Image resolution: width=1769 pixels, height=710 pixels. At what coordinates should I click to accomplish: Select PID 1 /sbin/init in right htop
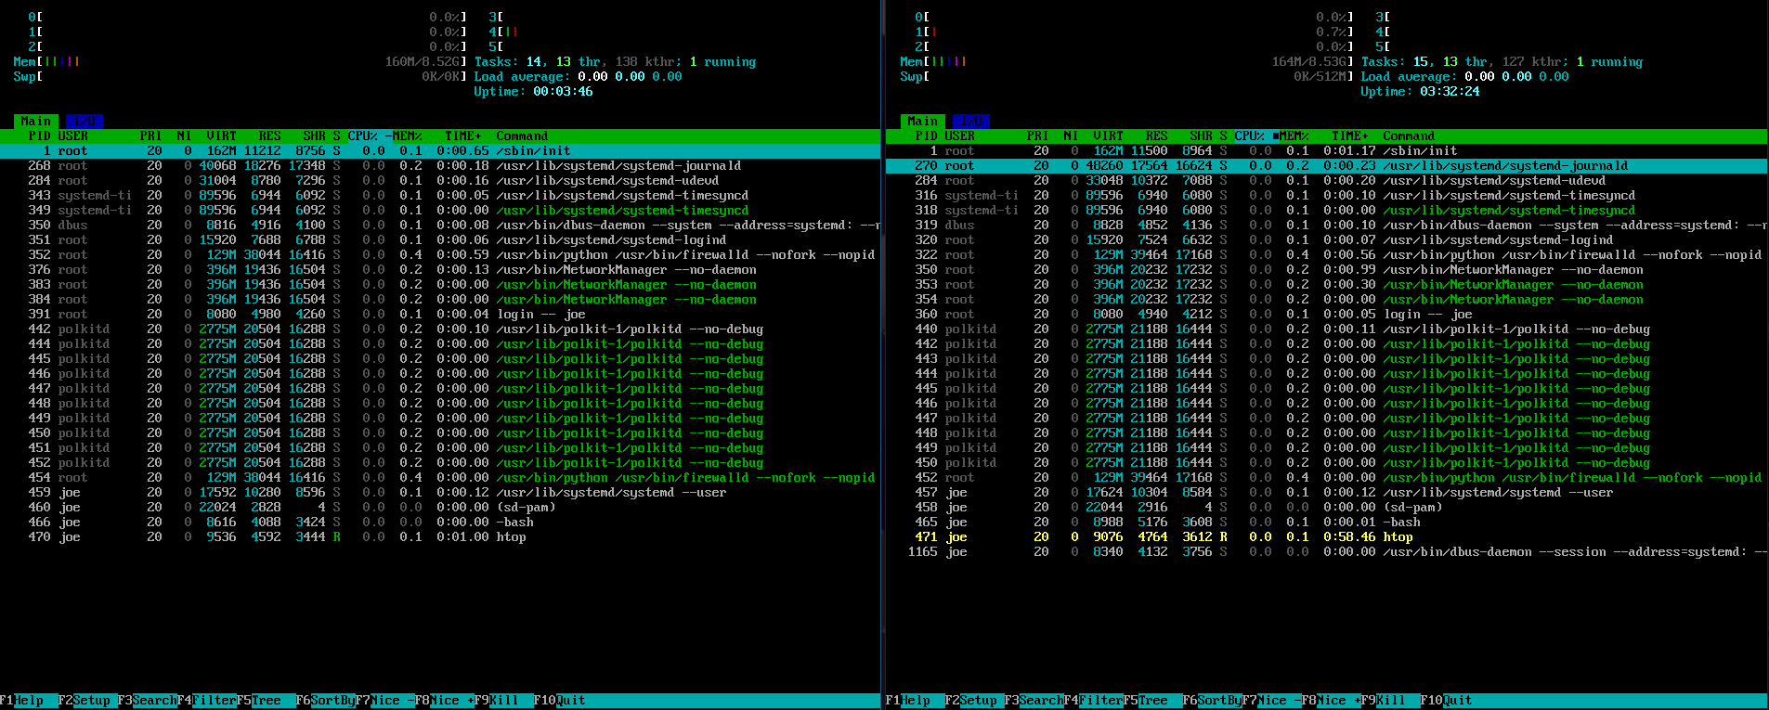(1327, 151)
